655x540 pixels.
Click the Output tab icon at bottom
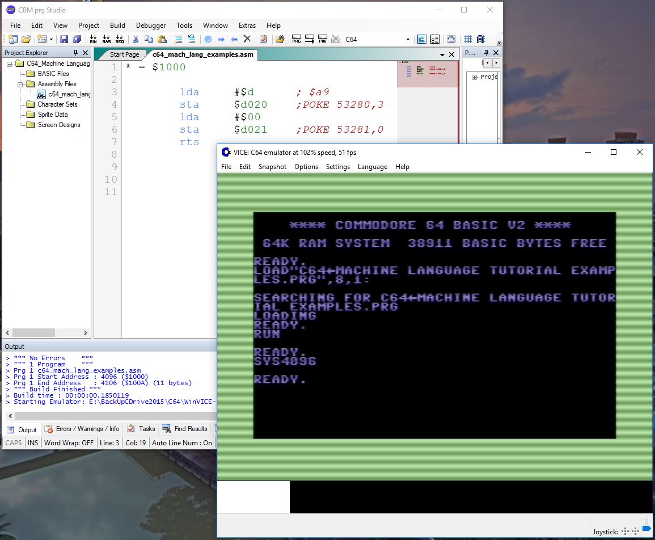click(x=11, y=429)
